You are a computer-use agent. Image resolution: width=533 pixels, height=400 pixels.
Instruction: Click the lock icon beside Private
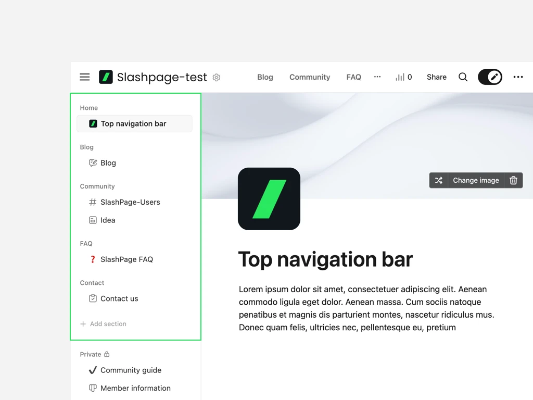point(107,354)
